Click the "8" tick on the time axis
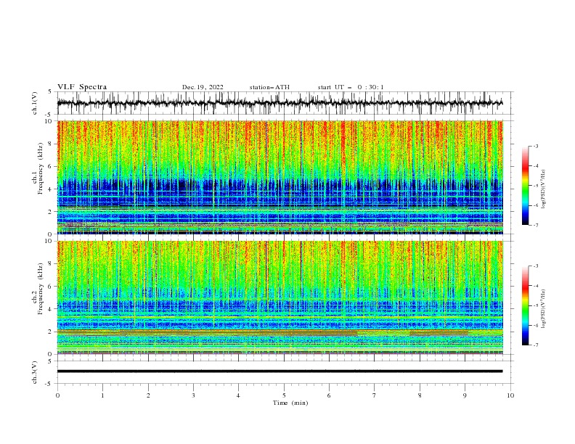This screenshot has width=575, height=444. pos(420,395)
